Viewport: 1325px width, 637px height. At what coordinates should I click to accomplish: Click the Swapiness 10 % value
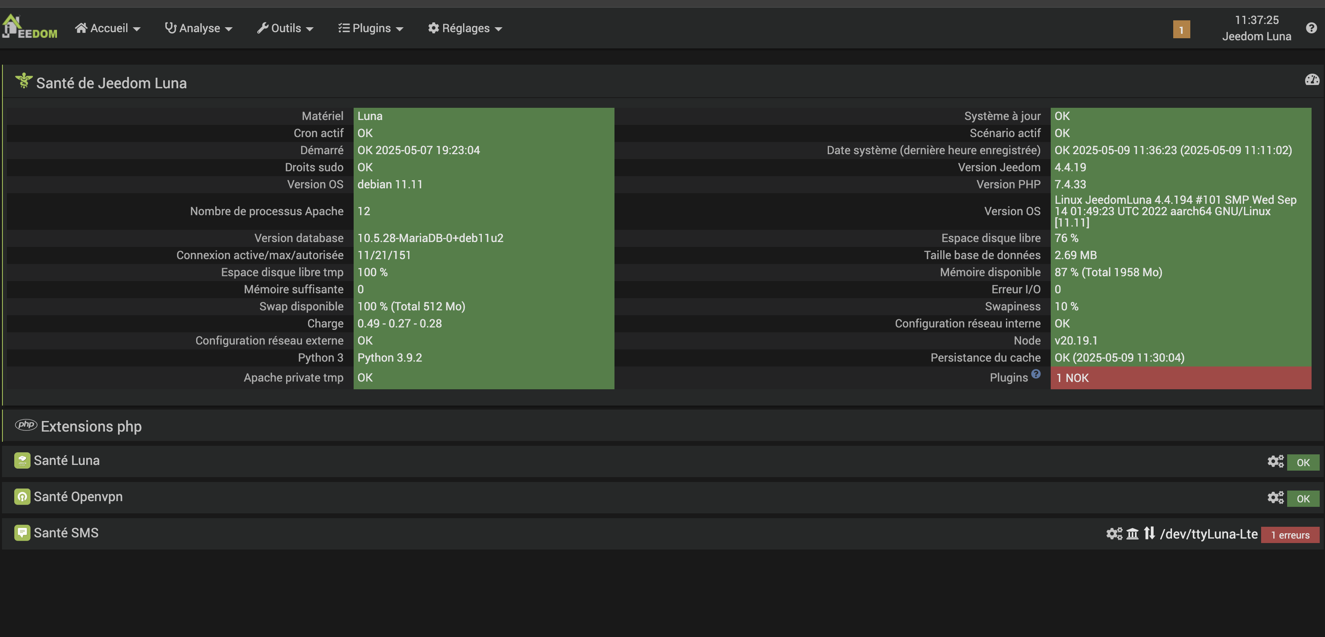tap(1066, 306)
